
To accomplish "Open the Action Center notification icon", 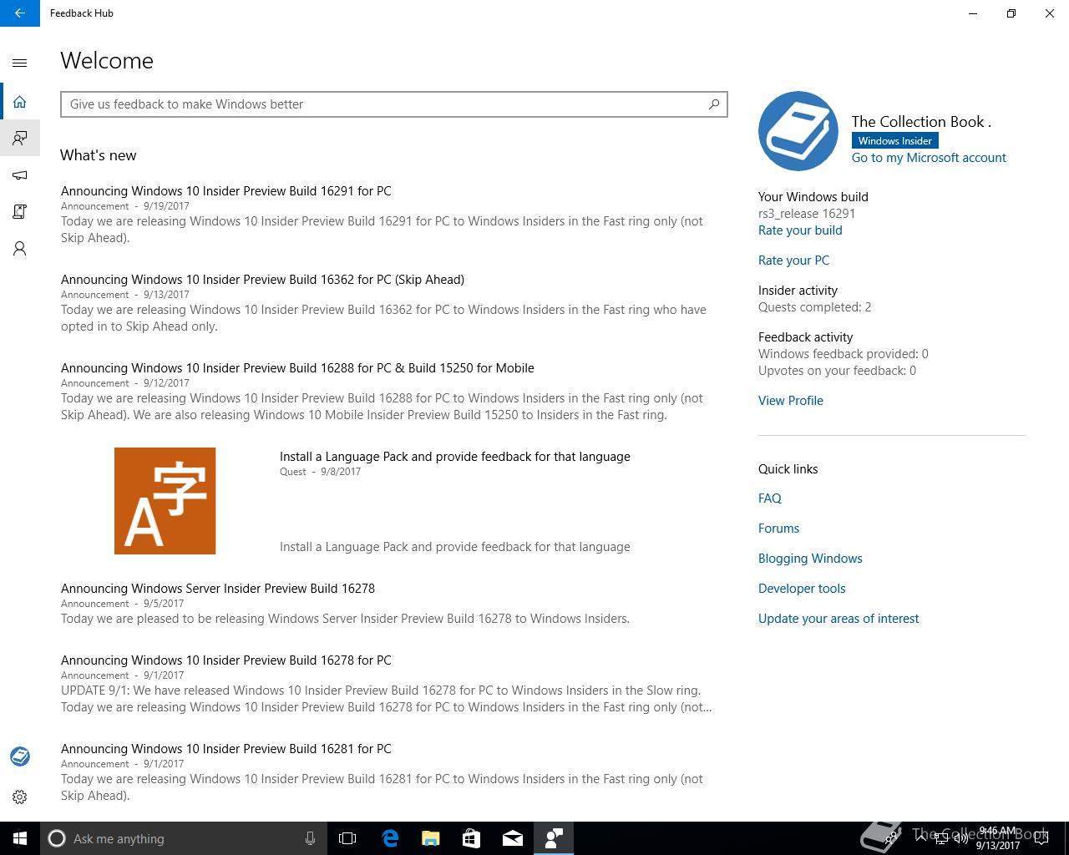I will (1041, 838).
